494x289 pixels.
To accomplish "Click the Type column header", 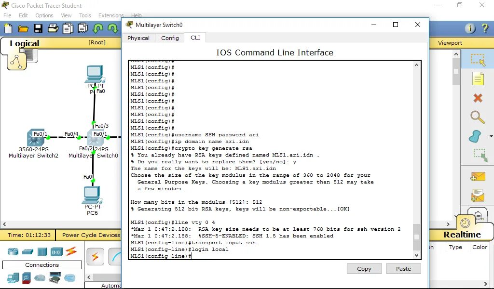I will click(455, 247).
